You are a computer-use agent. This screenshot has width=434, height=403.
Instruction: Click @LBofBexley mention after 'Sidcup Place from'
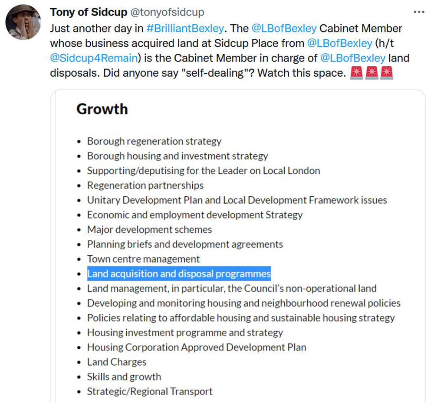(339, 43)
